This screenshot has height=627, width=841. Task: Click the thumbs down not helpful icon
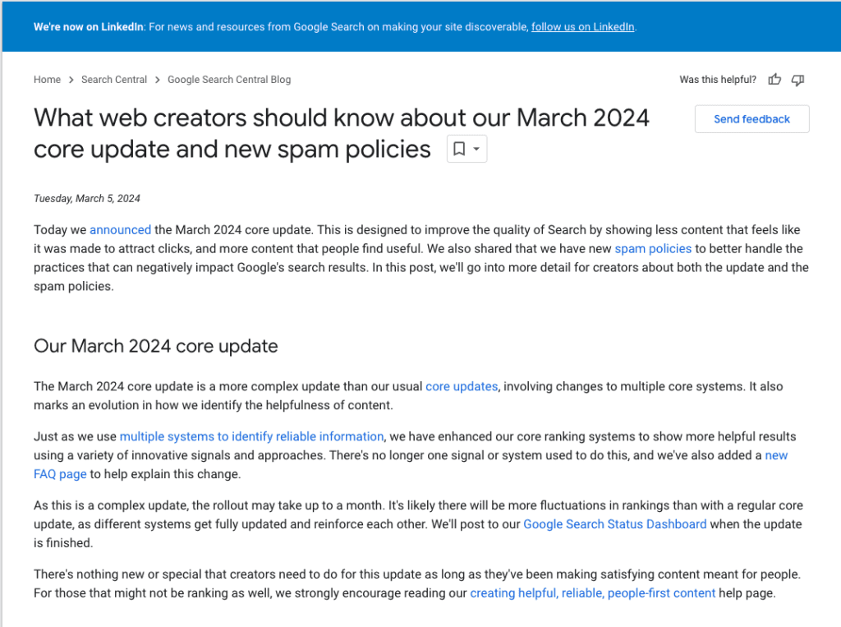797,80
